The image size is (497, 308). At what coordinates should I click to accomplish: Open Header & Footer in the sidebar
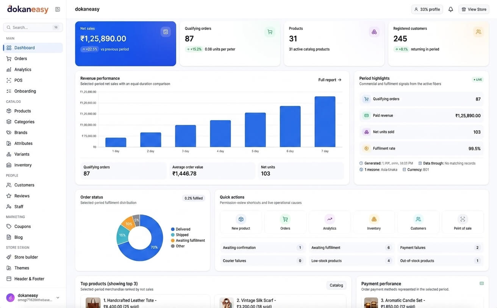pos(33,279)
